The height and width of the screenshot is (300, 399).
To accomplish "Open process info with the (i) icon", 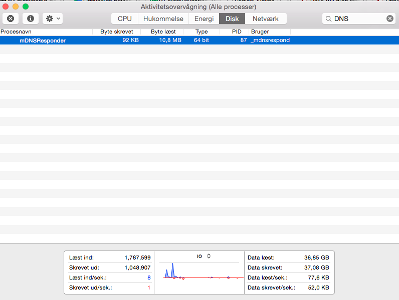I will point(31,18).
